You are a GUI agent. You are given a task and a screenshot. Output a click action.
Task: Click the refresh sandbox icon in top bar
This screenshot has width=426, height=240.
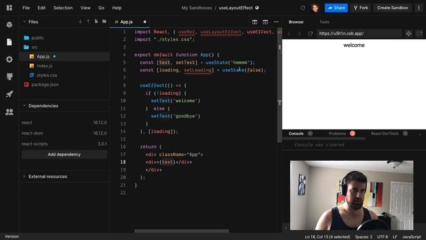pyautogui.click(x=303, y=8)
